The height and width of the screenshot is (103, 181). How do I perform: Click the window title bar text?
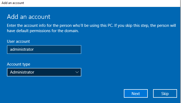(x=13, y=3)
